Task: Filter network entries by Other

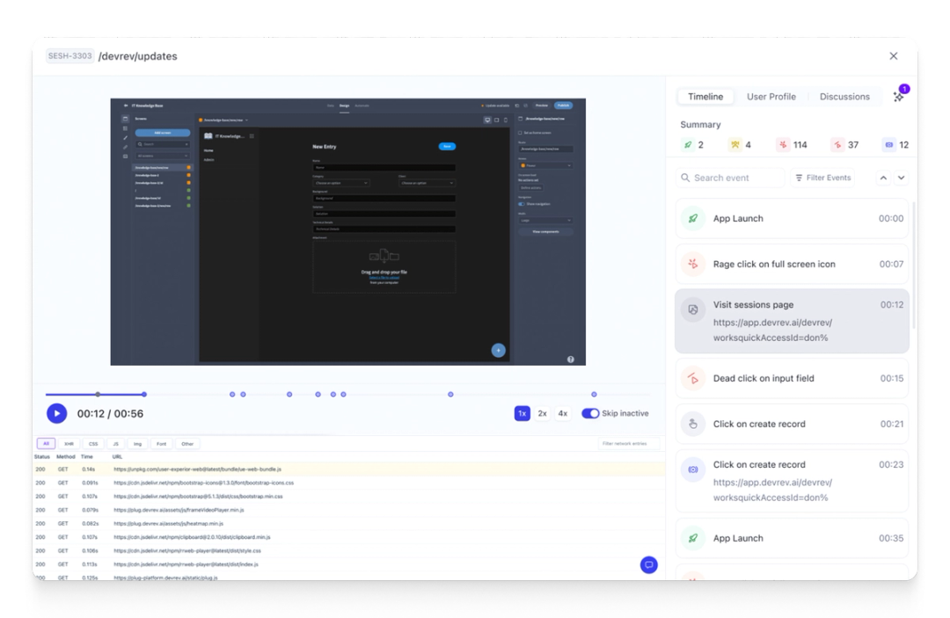Action: pos(187,444)
